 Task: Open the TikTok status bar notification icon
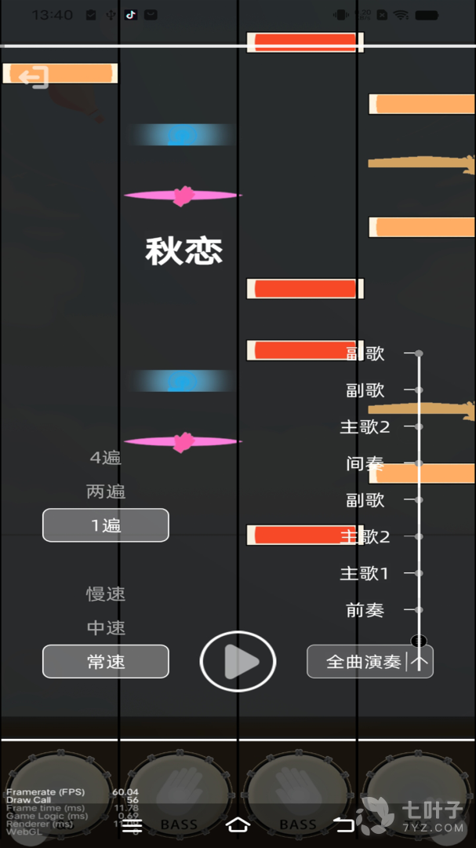(131, 15)
